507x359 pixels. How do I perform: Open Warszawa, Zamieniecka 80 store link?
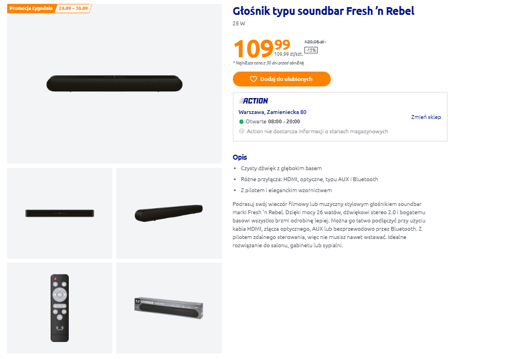tap(272, 112)
